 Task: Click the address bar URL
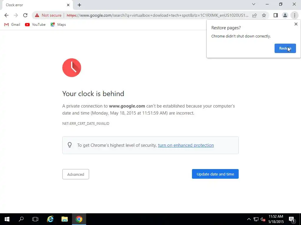(158, 15)
